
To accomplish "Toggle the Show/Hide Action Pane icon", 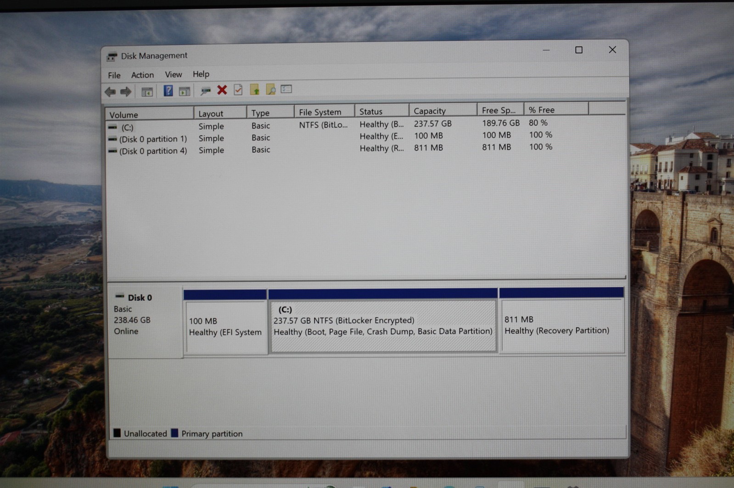I will pyautogui.click(x=185, y=91).
